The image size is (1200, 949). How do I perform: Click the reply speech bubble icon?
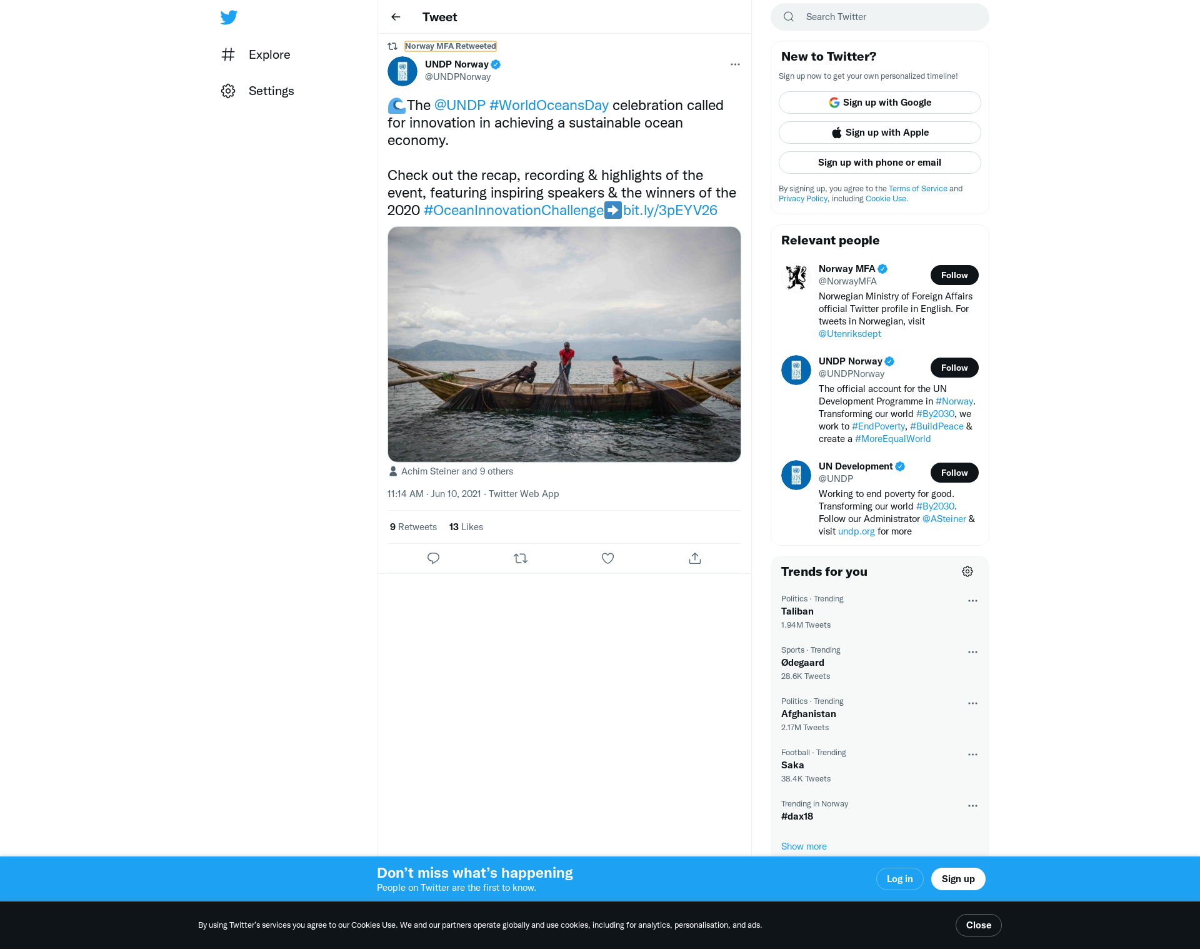tap(433, 558)
